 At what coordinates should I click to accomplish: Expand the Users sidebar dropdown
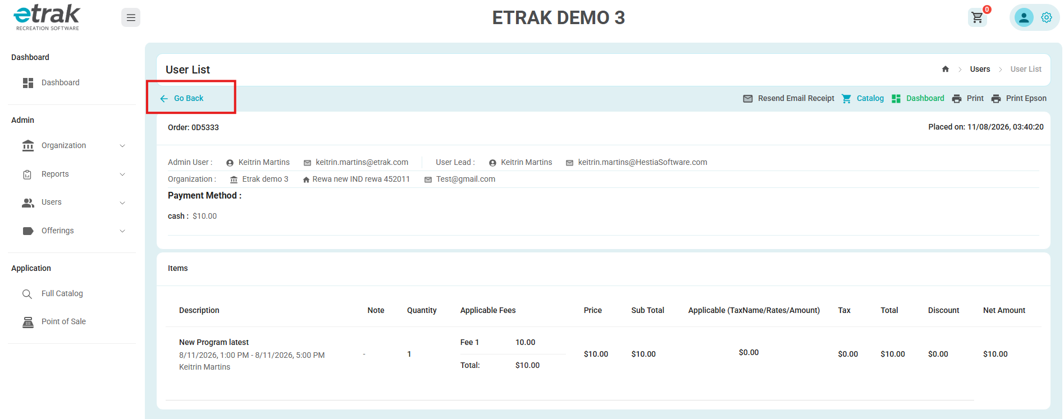click(73, 202)
